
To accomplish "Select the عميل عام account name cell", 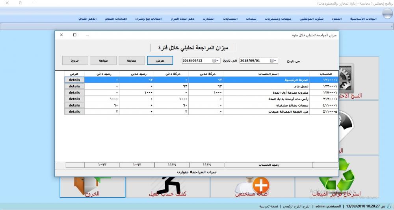I will 266,86.
